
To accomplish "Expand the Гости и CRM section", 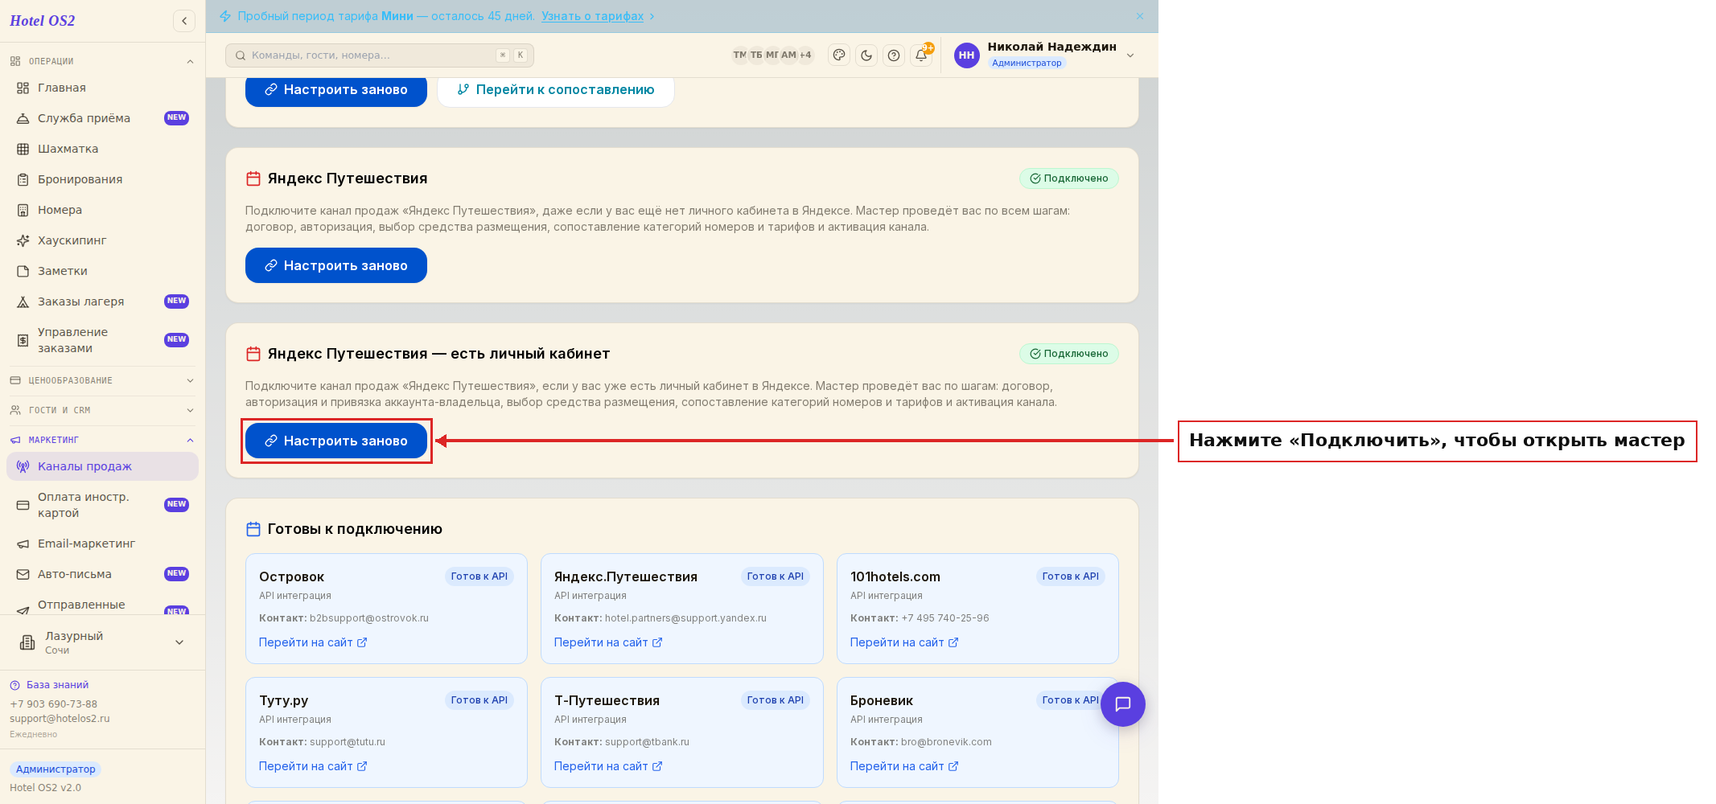I will (x=102, y=410).
